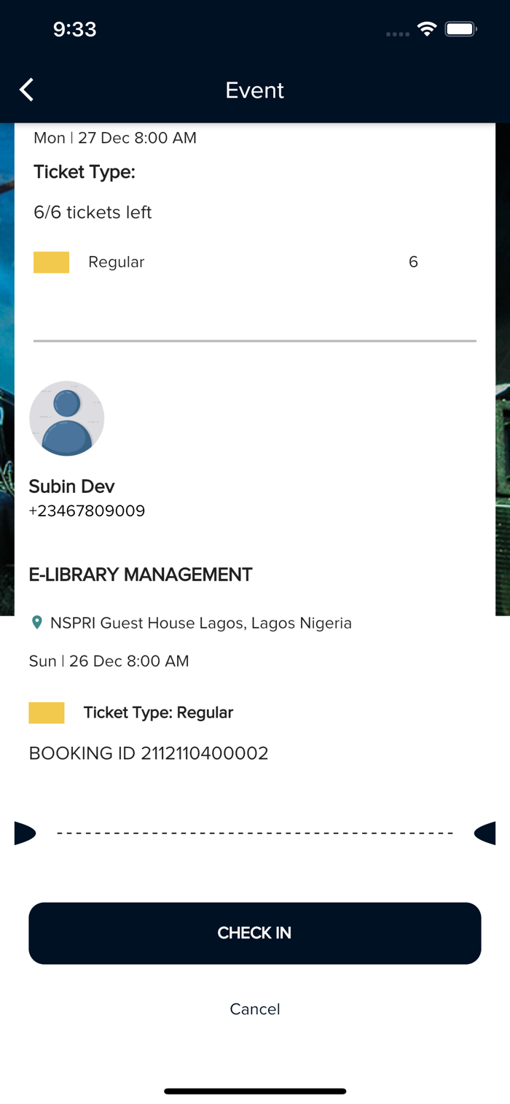
Task: Click the E-LIBRARY MANAGEMENT title
Action: click(141, 575)
